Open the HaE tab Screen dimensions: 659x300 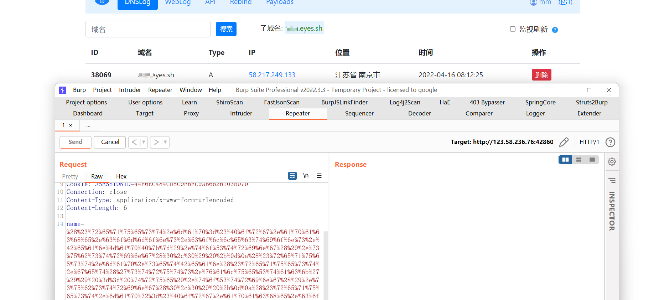point(445,102)
